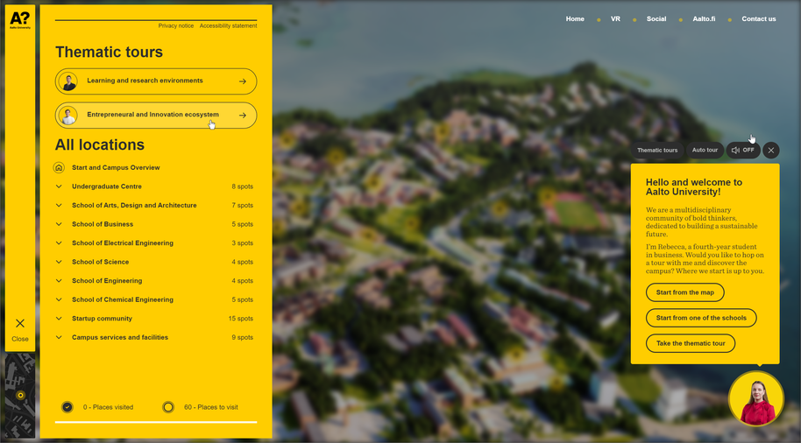Close the side menu panel

20,328
